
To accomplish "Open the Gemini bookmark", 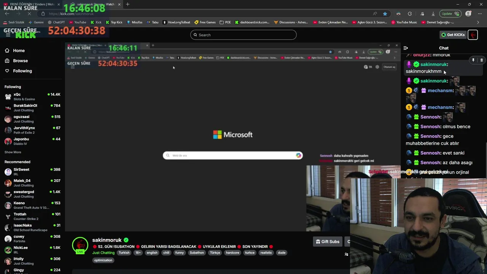I will click(x=35, y=22).
